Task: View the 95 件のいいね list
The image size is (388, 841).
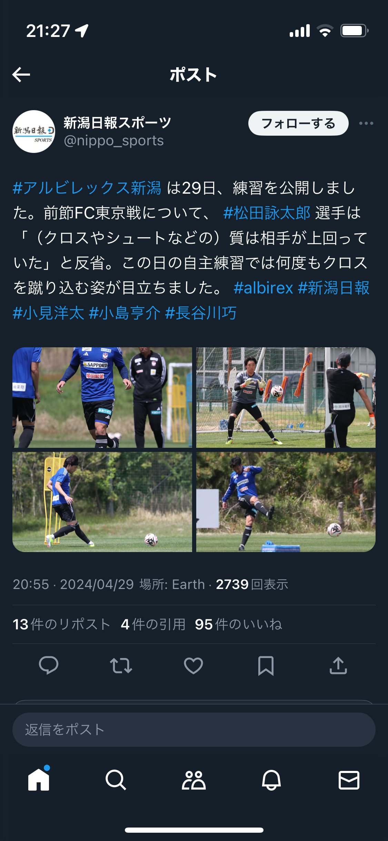Action: point(238,624)
